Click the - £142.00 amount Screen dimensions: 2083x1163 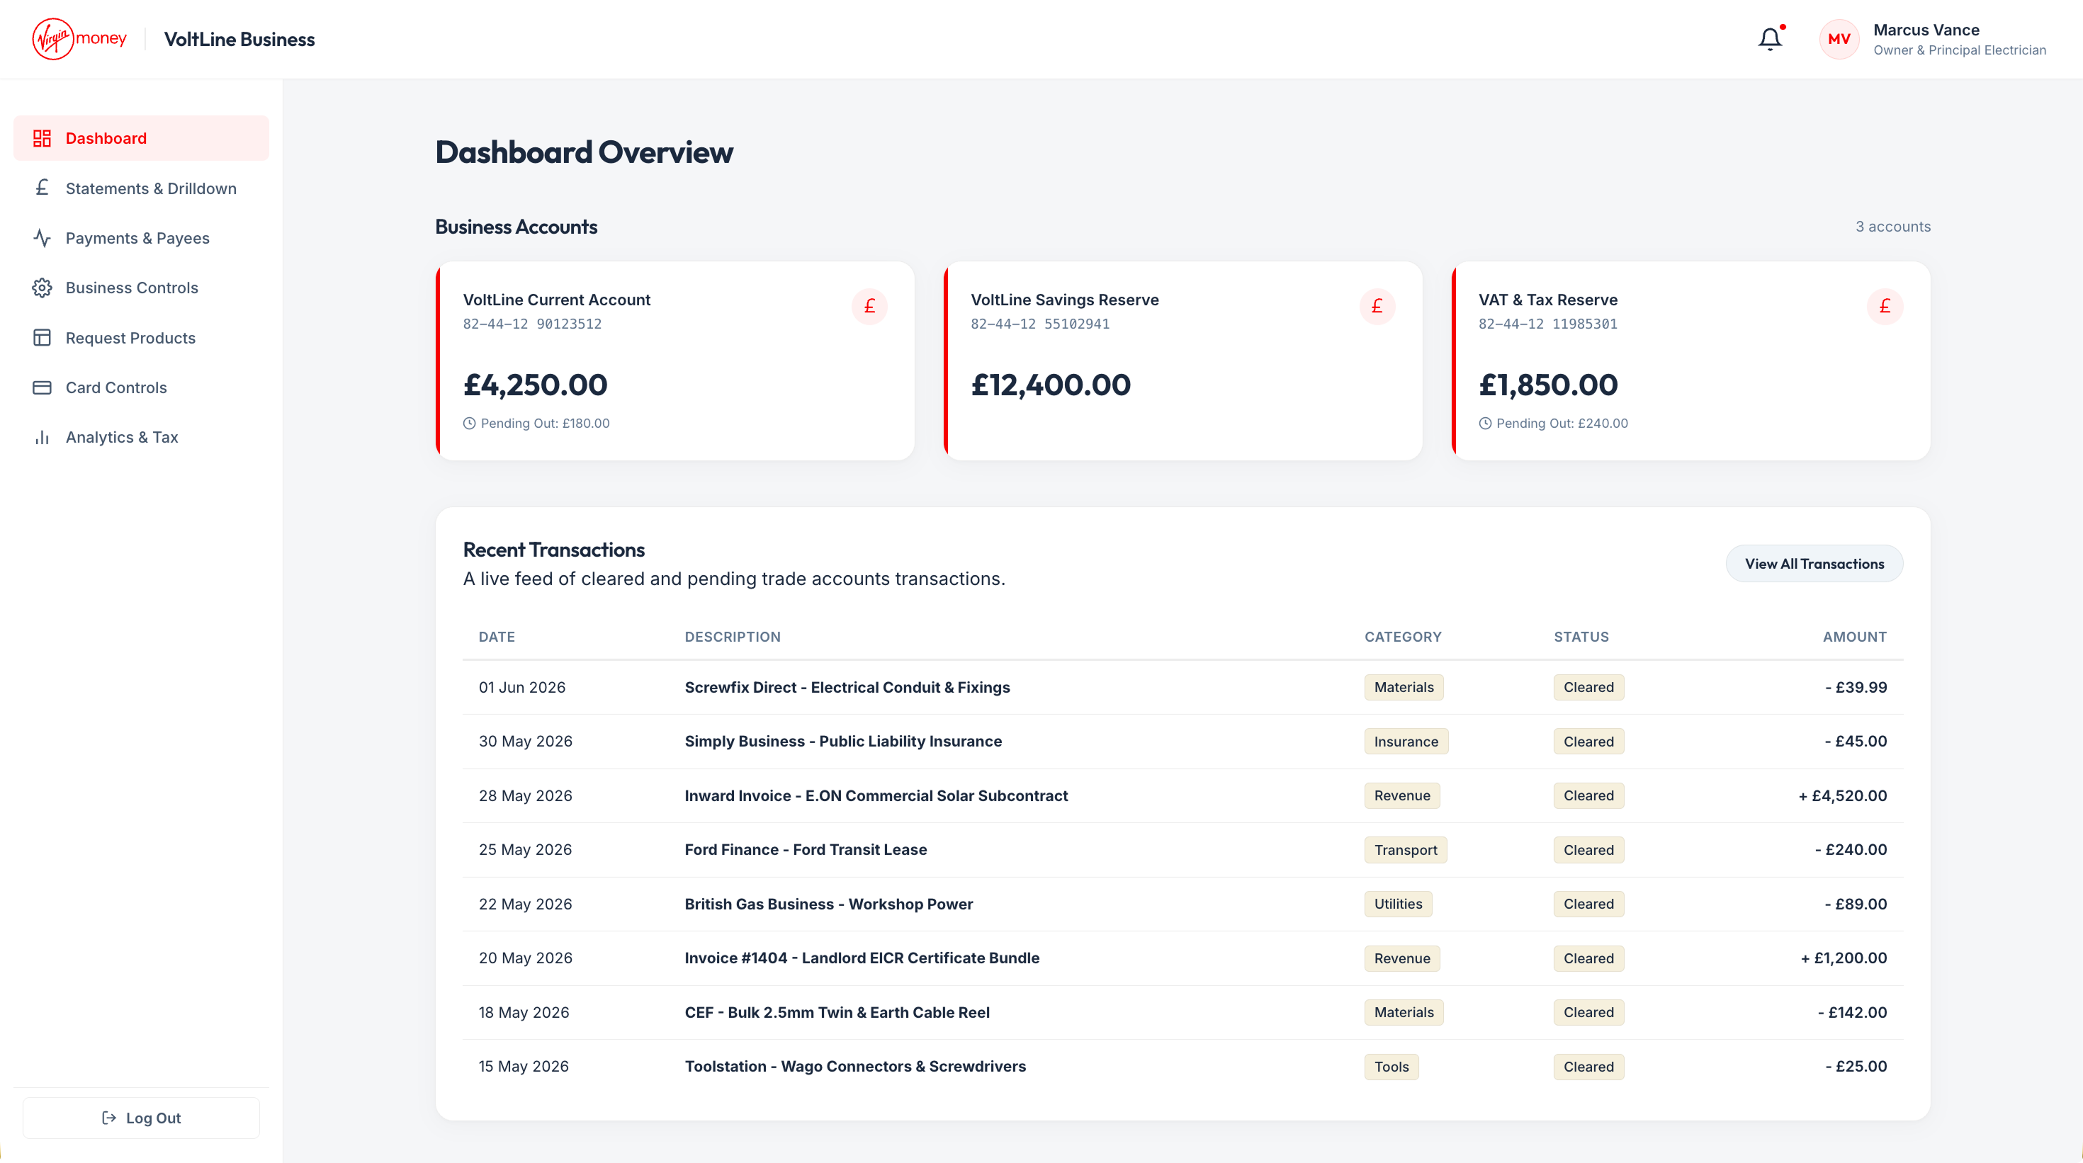1852,1012
